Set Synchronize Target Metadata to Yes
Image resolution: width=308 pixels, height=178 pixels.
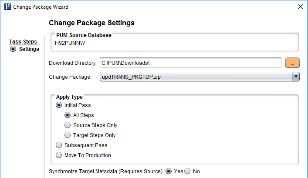[169, 171]
